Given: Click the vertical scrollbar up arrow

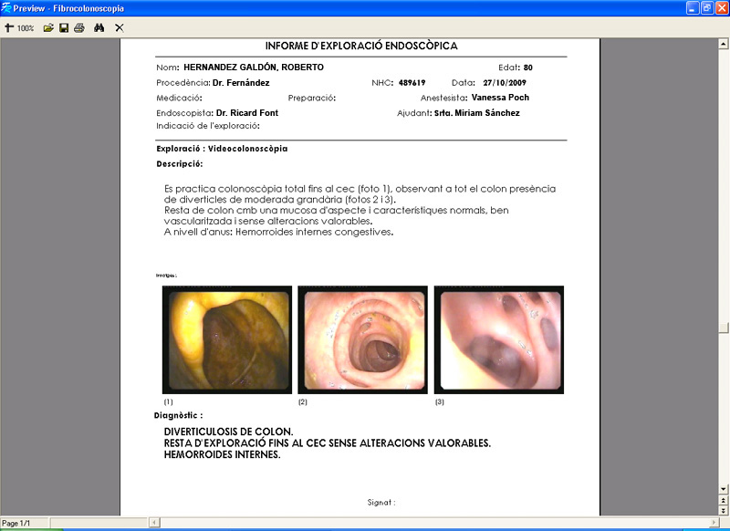Looking at the screenshot, I should coord(723,44).
